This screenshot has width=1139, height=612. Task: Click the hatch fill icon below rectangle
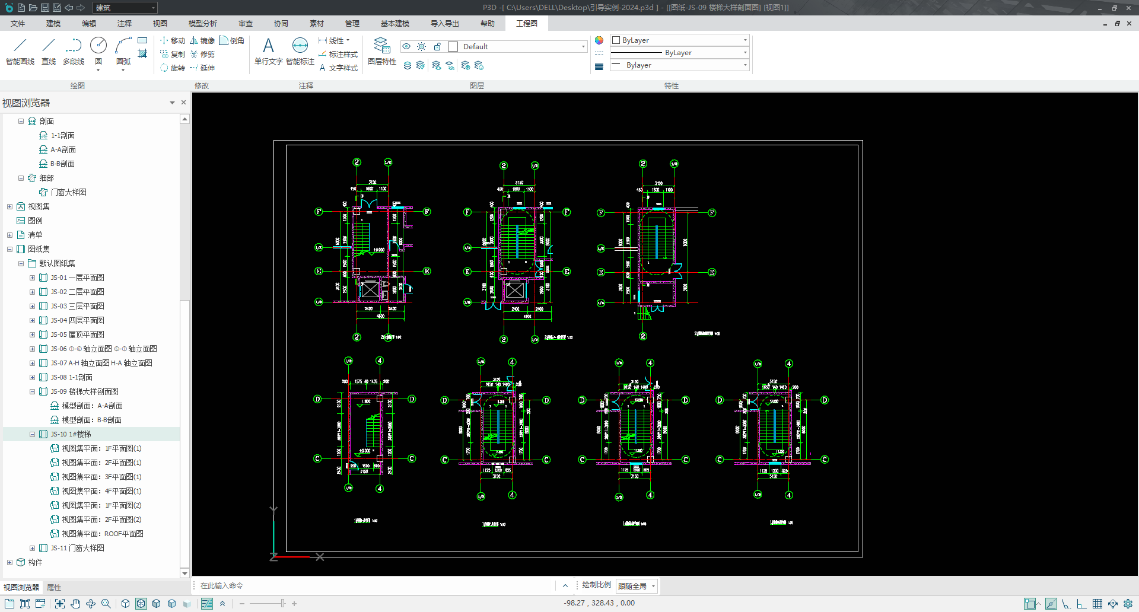point(142,54)
